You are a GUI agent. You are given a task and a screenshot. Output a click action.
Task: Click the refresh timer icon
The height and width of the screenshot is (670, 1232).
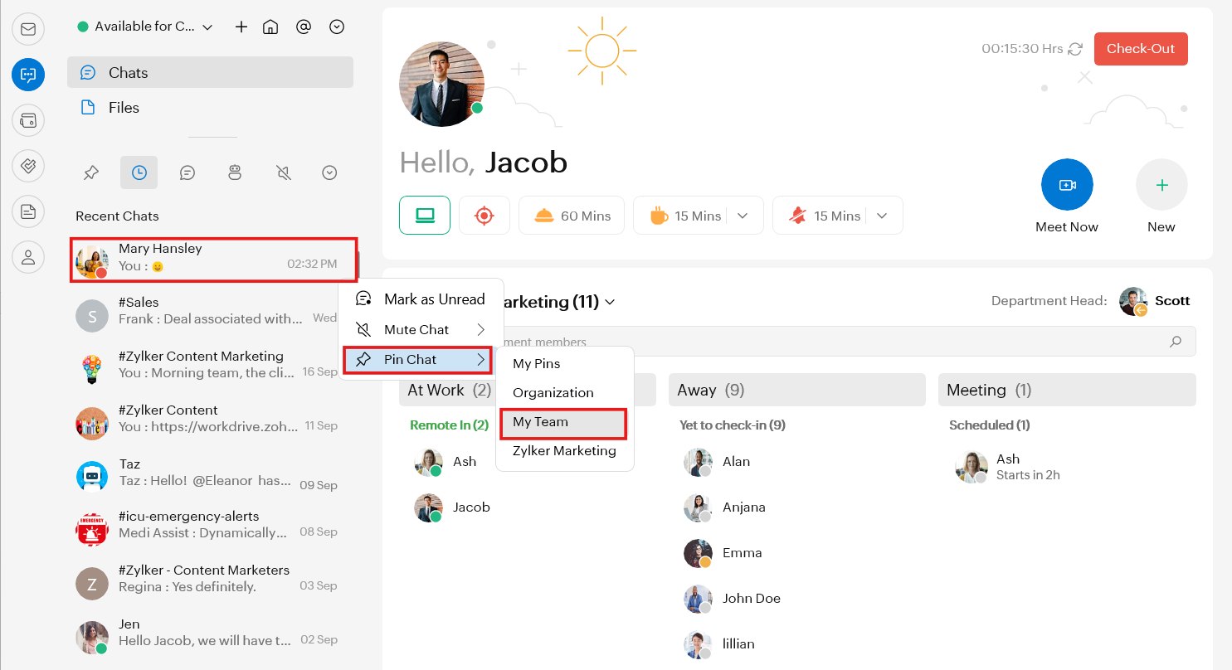click(x=1075, y=49)
